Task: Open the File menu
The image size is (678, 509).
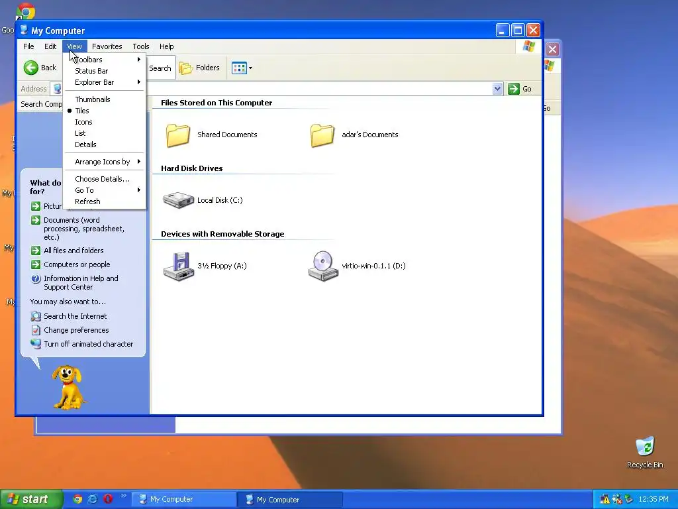Action: click(x=28, y=46)
